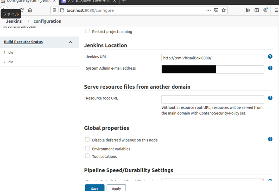Click the Jenkins Location heading

click(105, 45)
